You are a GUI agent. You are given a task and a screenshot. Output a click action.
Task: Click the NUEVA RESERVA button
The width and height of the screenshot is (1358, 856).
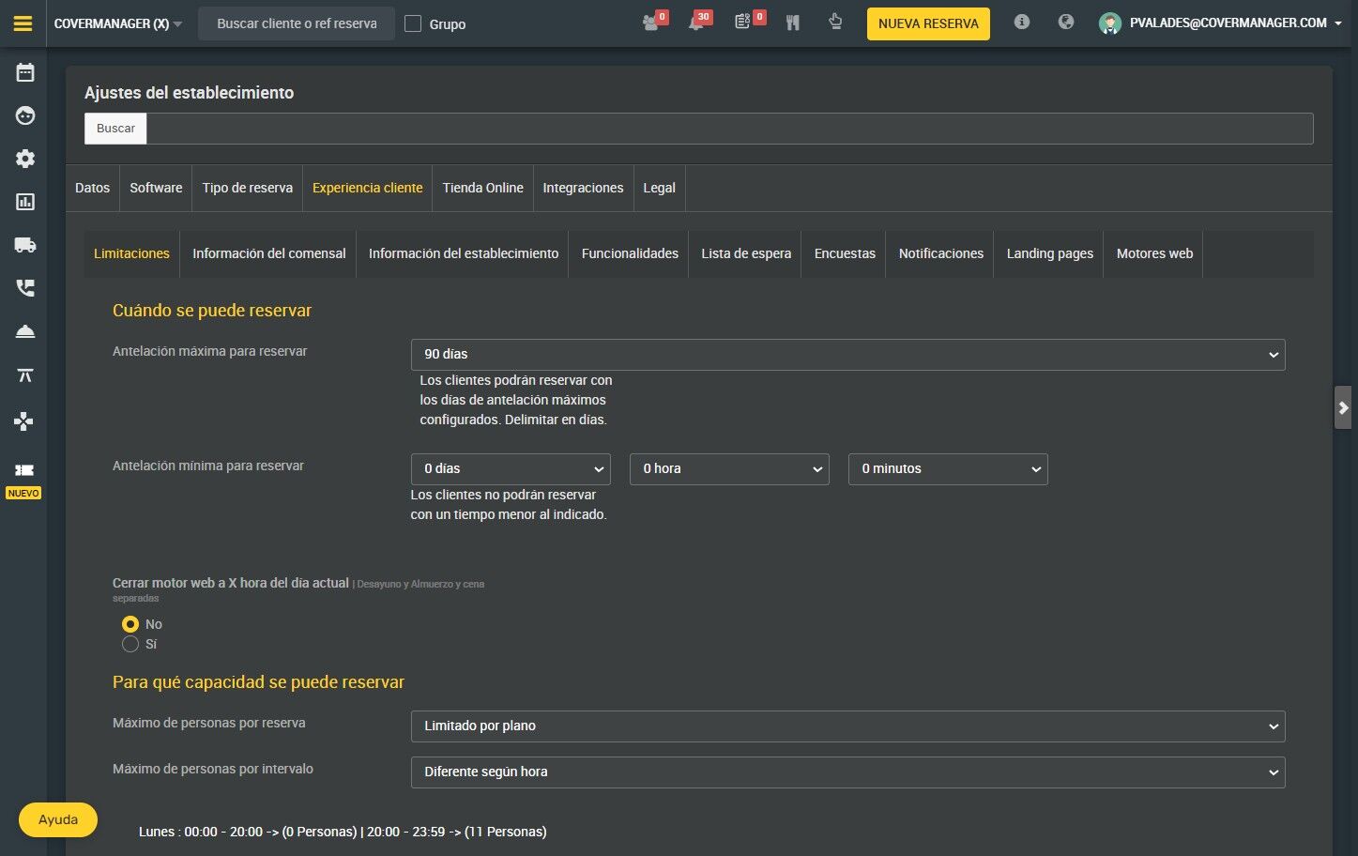click(x=928, y=23)
